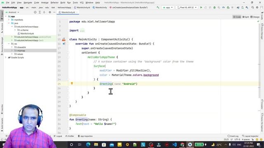Open the app run configuration dropdown
264x148 pixels.
pyautogui.click(x=168, y=7)
